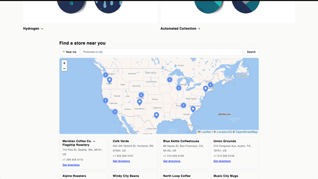Open the Automated Collection link
The width and height of the screenshot is (318, 179).
[180, 28]
